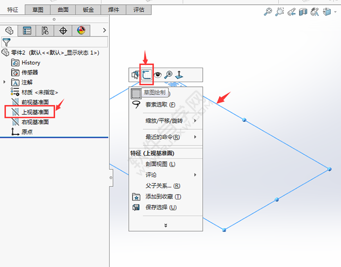Select the 前视基准面 plane
The height and width of the screenshot is (267, 341).
[30, 102]
